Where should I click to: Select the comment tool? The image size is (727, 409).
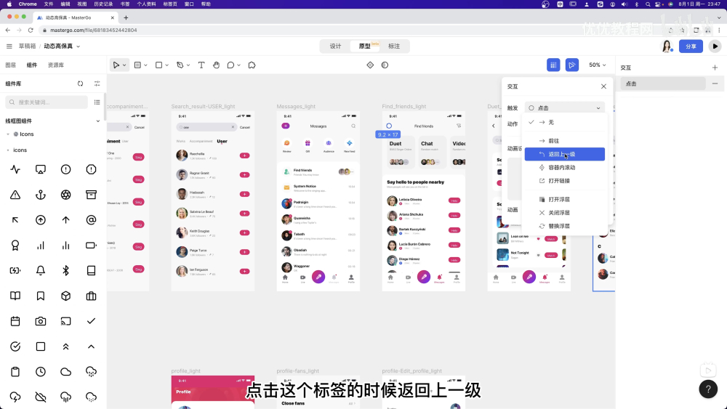230,65
